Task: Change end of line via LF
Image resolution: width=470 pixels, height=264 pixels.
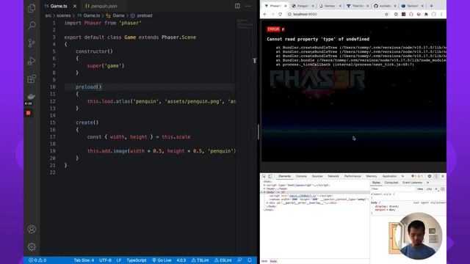Action: pos(119,260)
